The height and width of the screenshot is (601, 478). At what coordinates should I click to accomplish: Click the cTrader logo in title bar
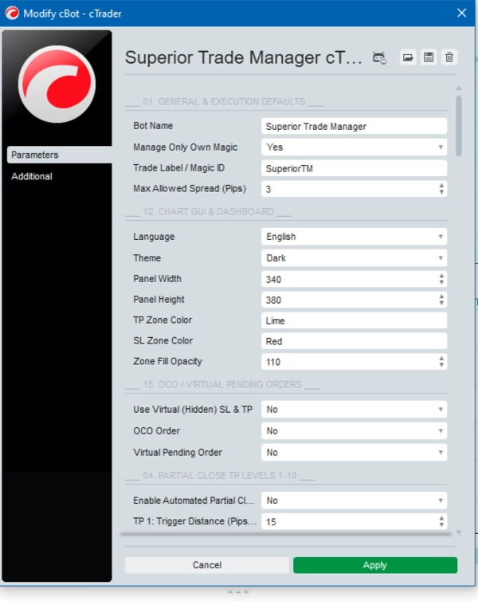tap(12, 13)
